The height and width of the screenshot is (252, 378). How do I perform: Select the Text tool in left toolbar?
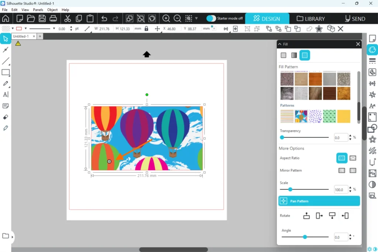6,94
